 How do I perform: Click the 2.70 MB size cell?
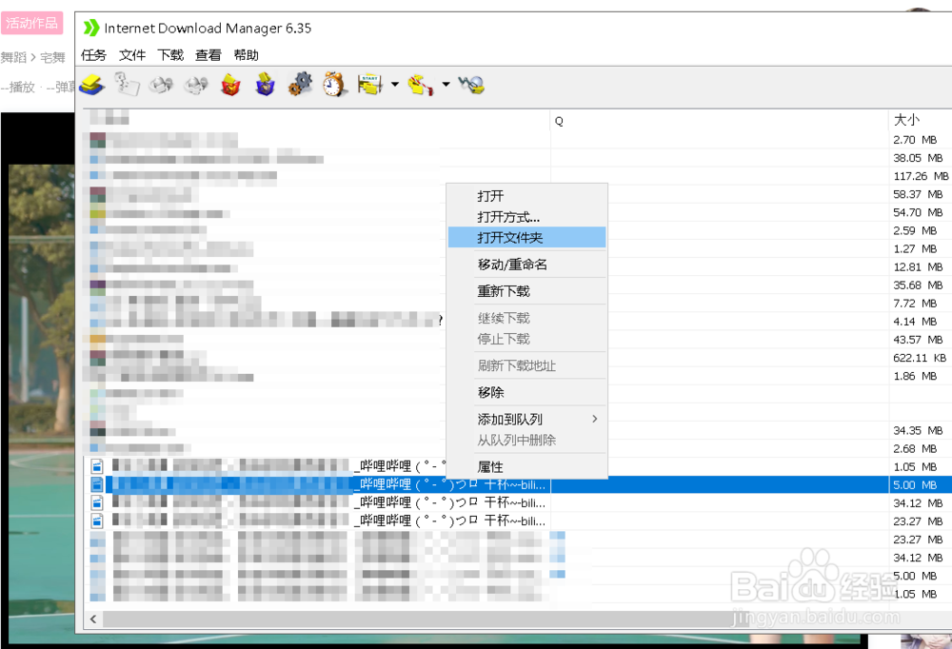tap(915, 140)
